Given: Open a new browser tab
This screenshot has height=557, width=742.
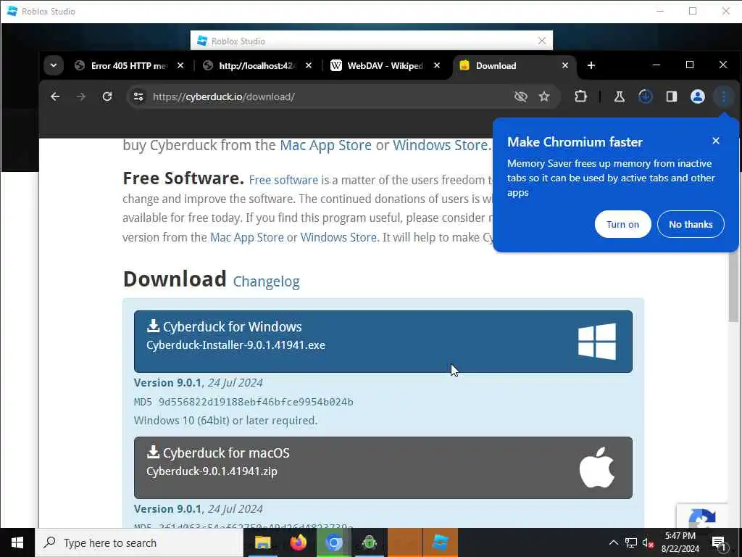Looking at the screenshot, I should [591, 65].
